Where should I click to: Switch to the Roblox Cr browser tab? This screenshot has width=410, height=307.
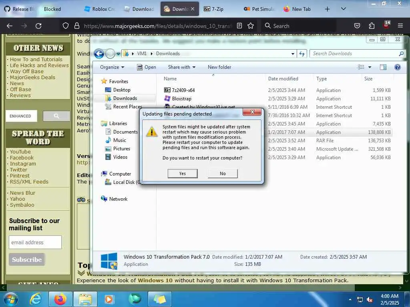coord(99,9)
